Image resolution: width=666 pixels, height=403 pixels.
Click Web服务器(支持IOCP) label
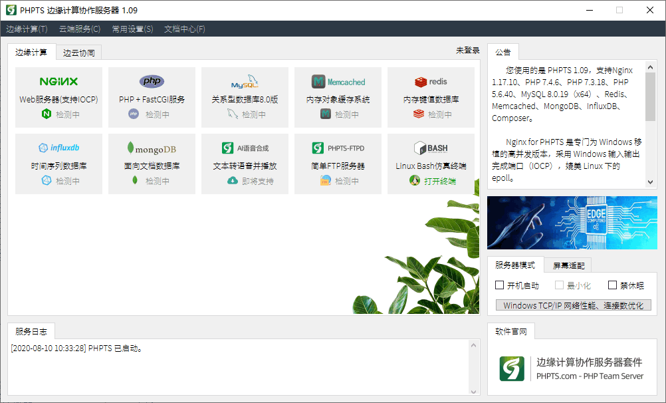[x=58, y=99]
